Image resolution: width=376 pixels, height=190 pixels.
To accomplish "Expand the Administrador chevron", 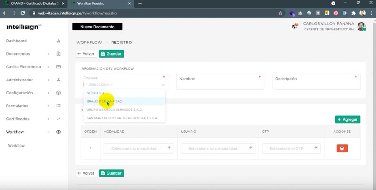I will [x=48, y=80].
